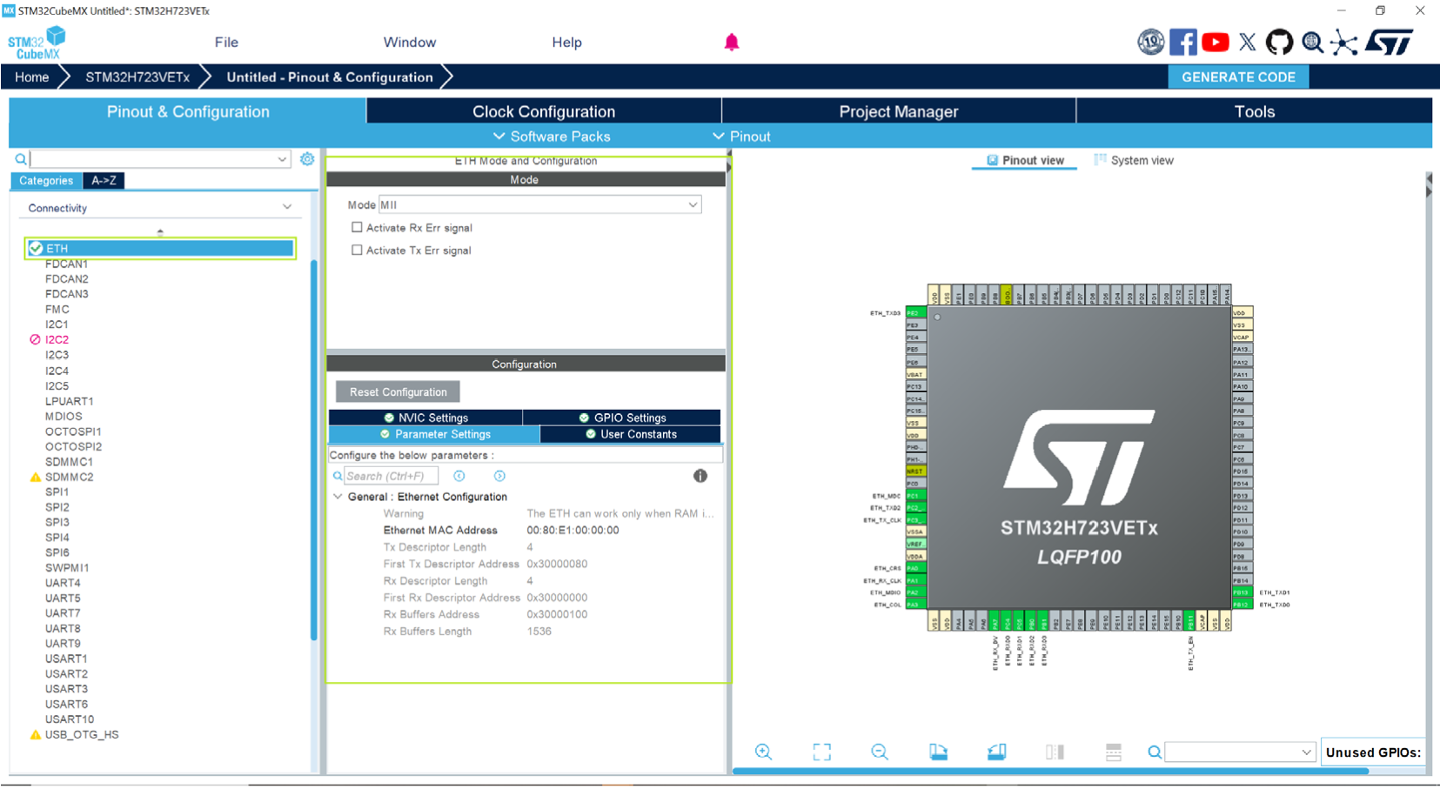
Task: Click the parameter search field
Action: [391, 476]
